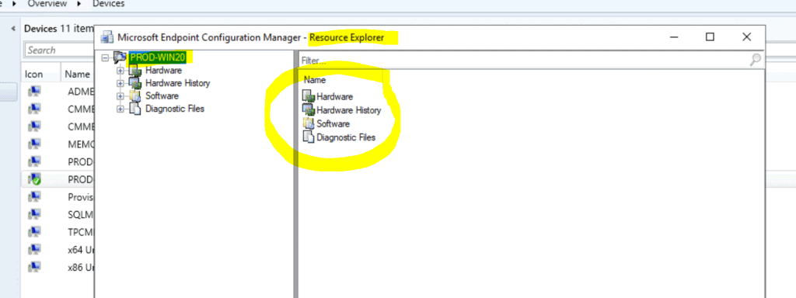The width and height of the screenshot is (796, 298).
Task: Click the device icon for the x86 Un row
Action: pos(34,267)
